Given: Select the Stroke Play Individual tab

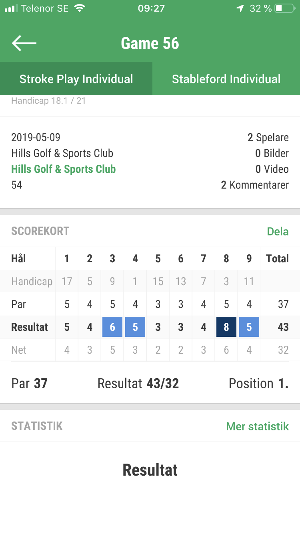Looking at the screenshot, I should click(76, 79).
